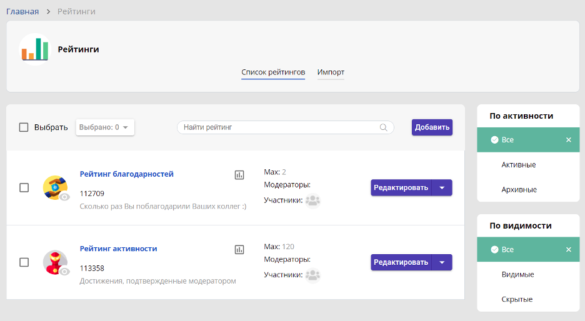585x321 pixels.
Task: Expand the arrow next to Редактировать for Рейтинг благодарностей
Action: (442, 188)
